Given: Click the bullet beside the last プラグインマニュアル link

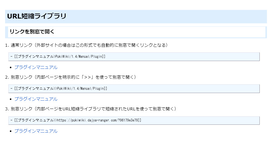Looking at the screenshot, I should [11, 131].
